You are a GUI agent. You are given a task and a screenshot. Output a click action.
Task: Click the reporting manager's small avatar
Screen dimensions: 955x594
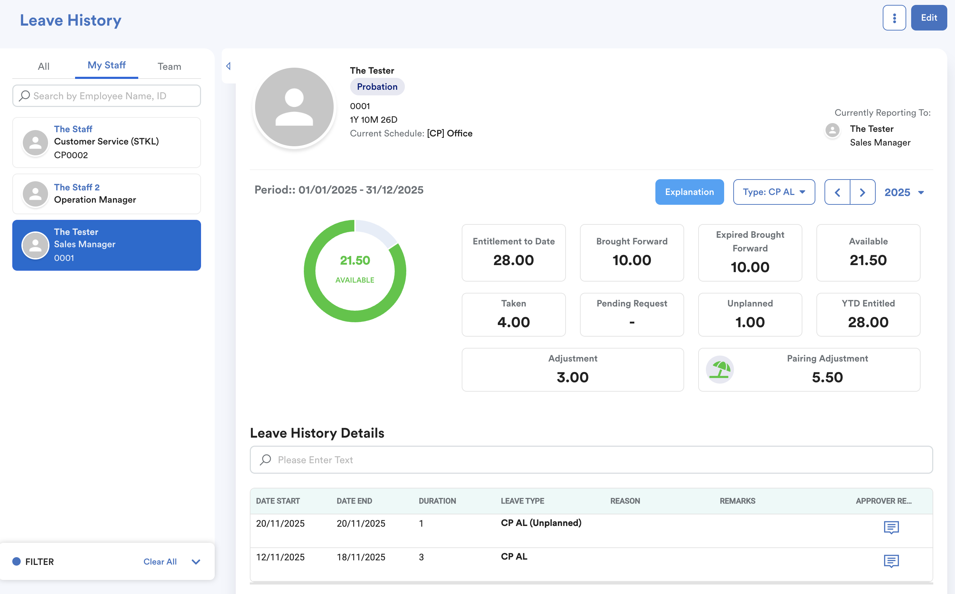(x=833, y=130)
